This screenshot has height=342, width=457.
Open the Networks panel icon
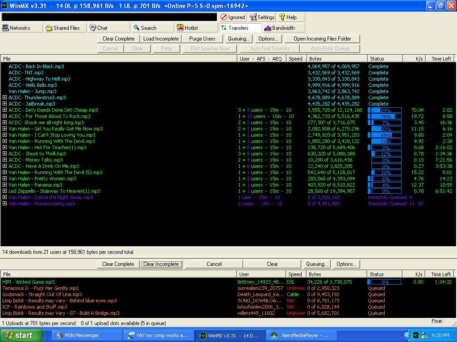tap(5, 28)
